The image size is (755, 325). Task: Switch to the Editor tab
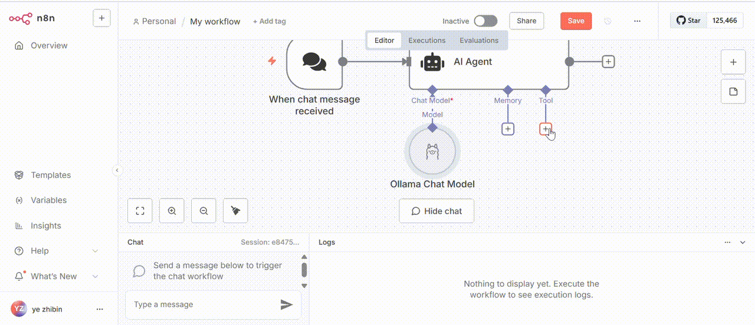pyautogui.click(x=384, y=40)
